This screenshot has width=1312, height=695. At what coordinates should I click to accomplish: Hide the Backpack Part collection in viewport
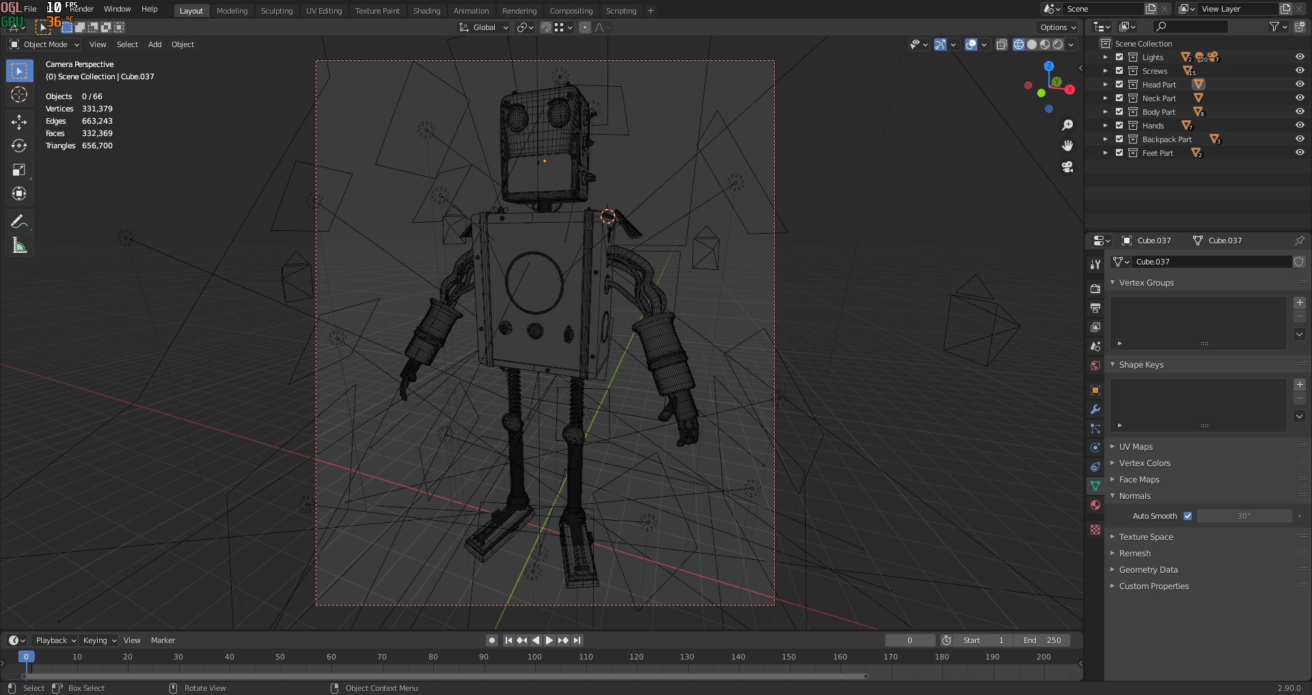(x=1300, y=139)
